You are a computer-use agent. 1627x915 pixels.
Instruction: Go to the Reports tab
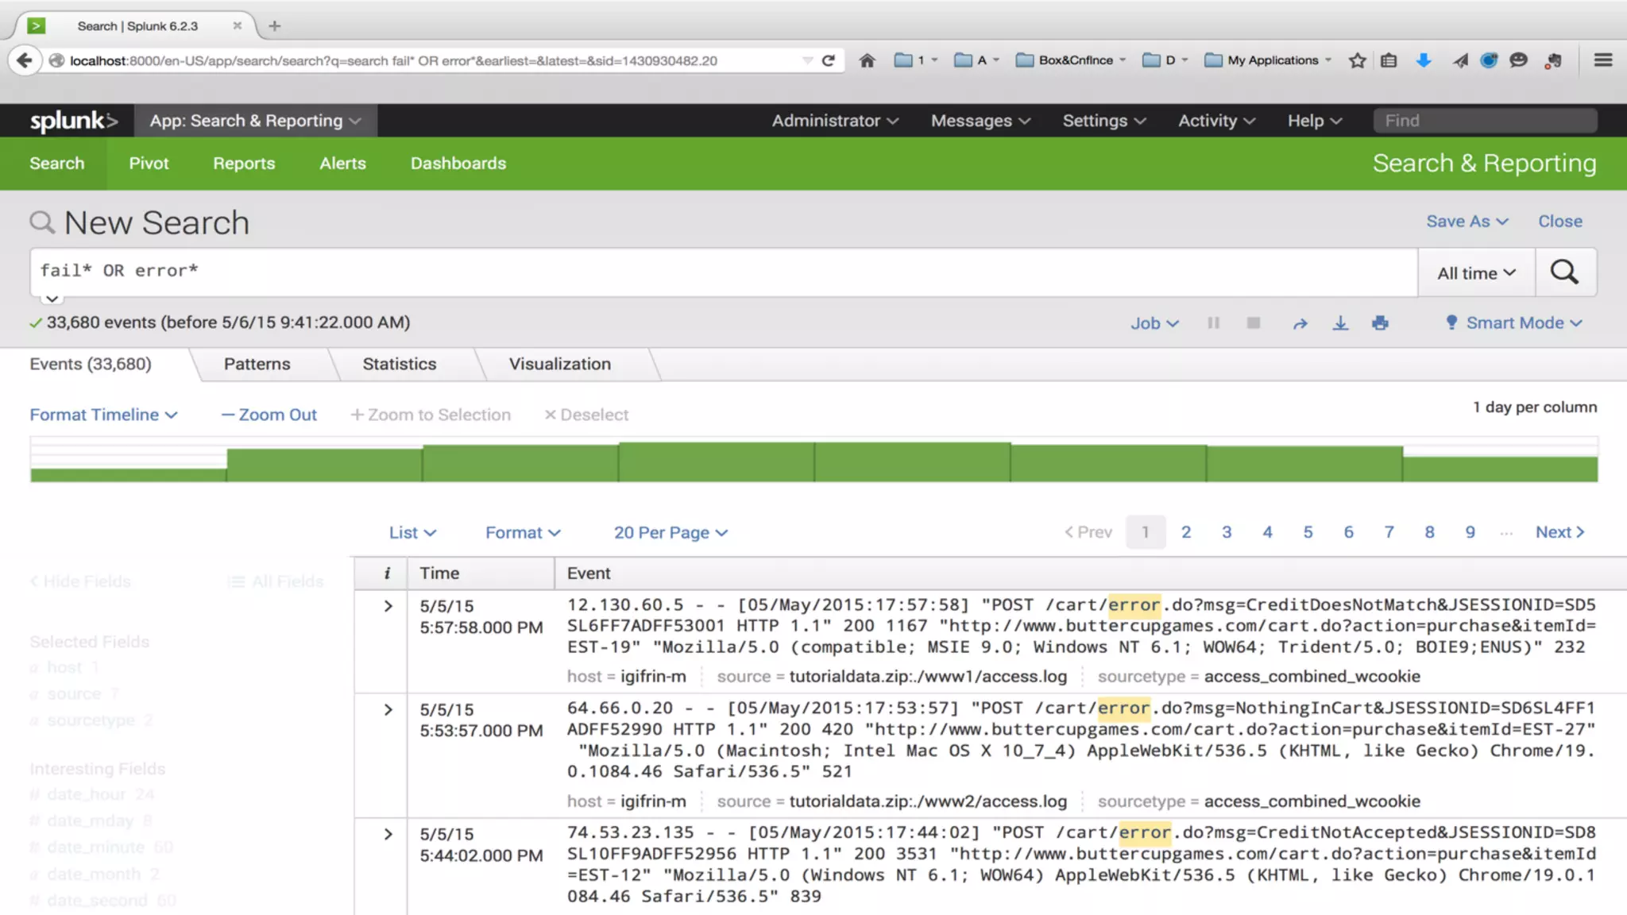coord(244,164)
